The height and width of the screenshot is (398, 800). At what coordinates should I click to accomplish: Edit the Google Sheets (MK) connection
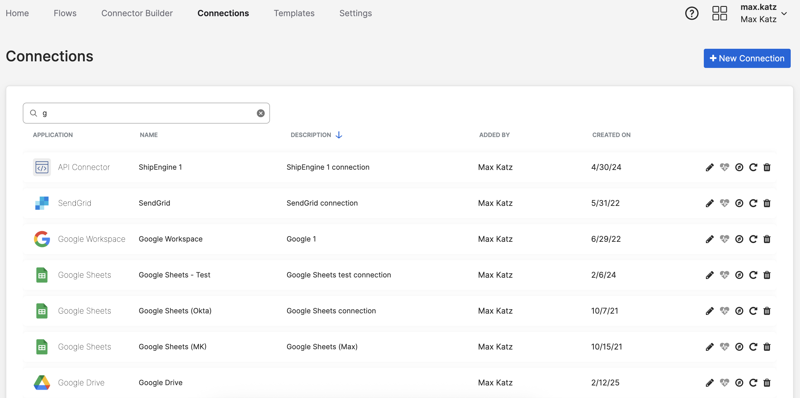click(709, 347)
